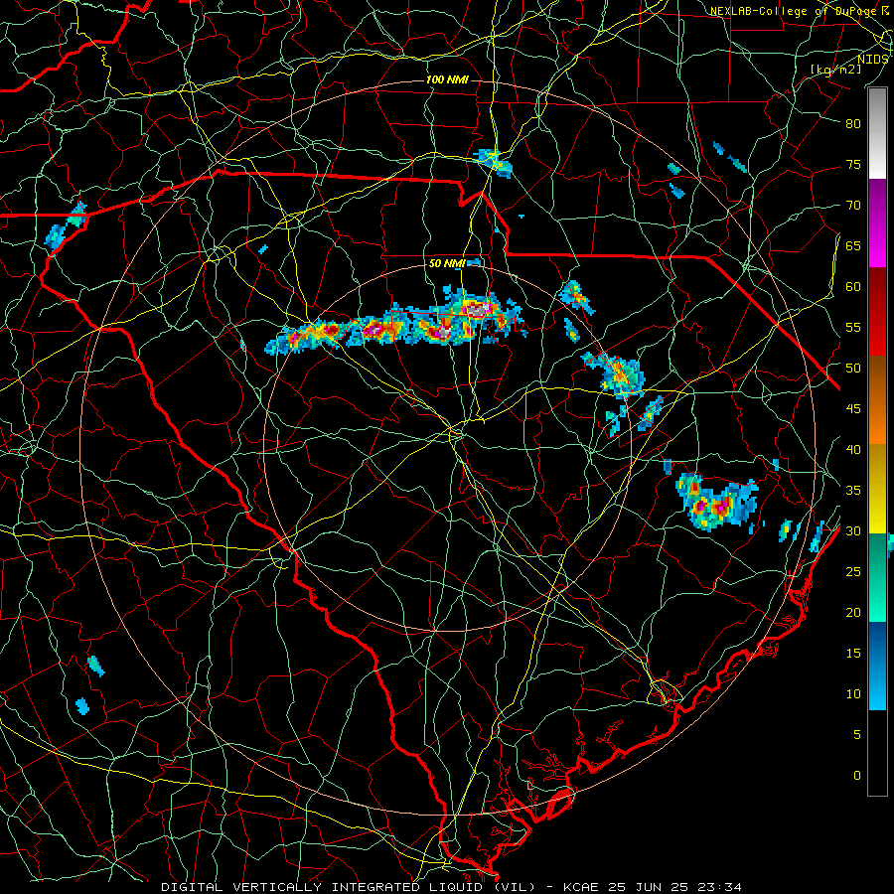Click the NIDS label
This screenshot has height=894, width=894.
(x=872, y=60)
